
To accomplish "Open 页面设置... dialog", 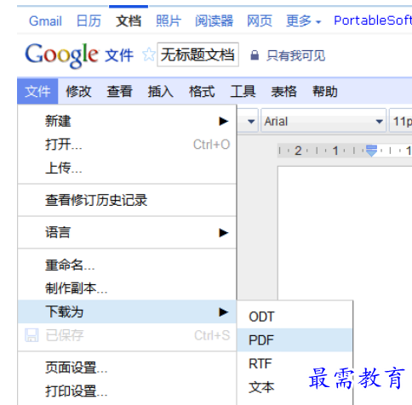I will point(127,368).
